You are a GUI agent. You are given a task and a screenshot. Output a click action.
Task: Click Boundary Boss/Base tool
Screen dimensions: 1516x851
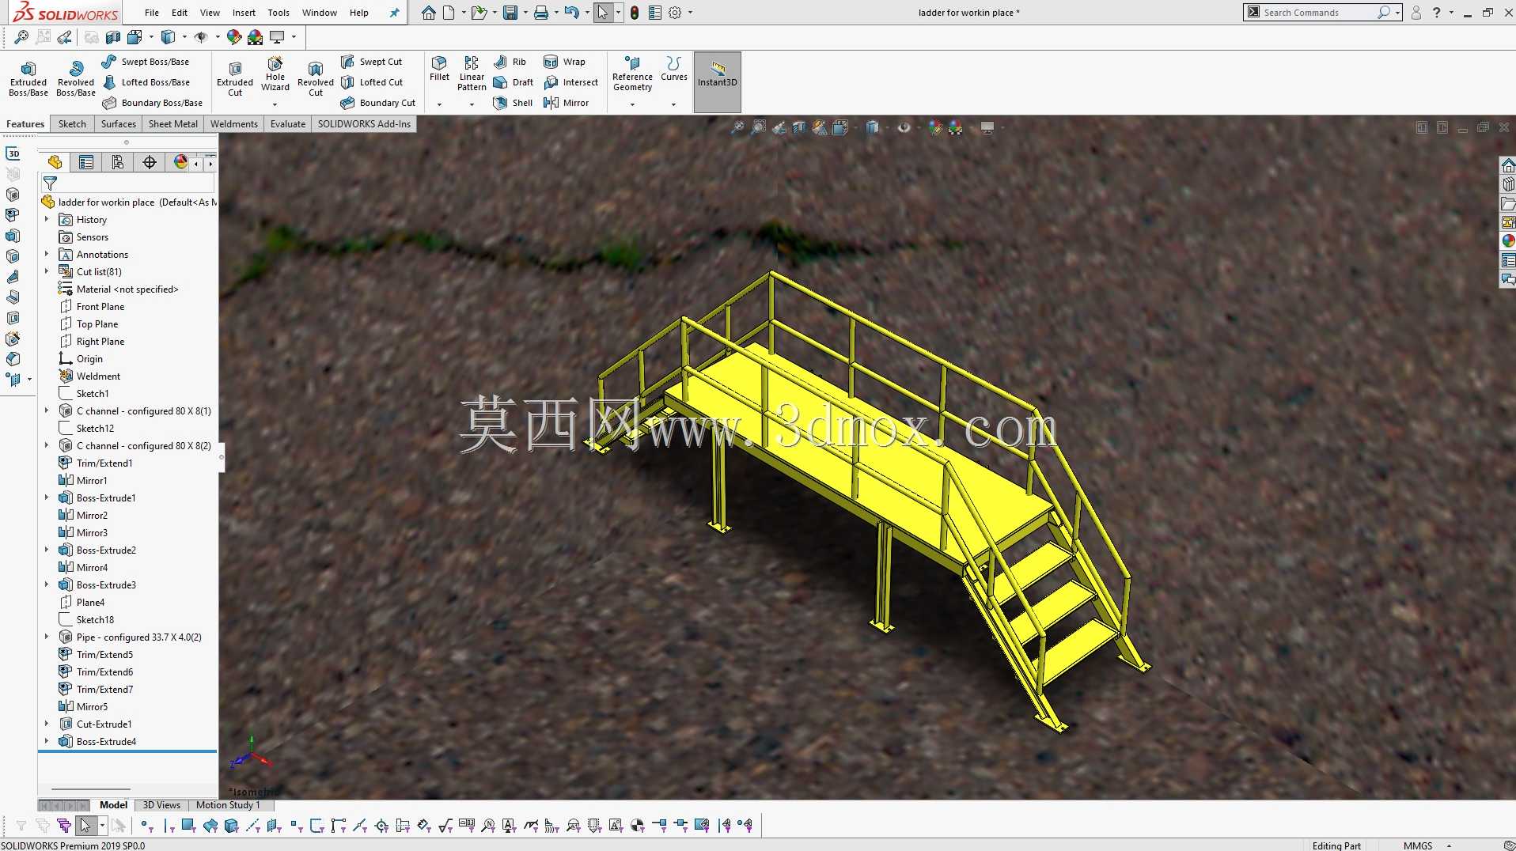152,103
